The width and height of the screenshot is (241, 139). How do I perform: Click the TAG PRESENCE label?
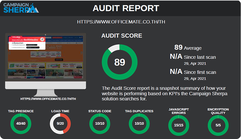click(21, 111)
